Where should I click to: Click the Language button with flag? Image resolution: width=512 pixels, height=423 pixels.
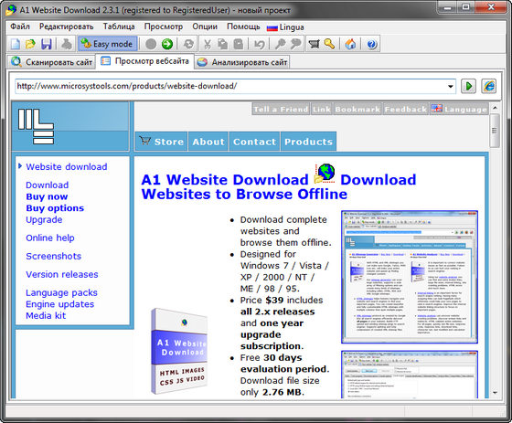tap(459, 110)
